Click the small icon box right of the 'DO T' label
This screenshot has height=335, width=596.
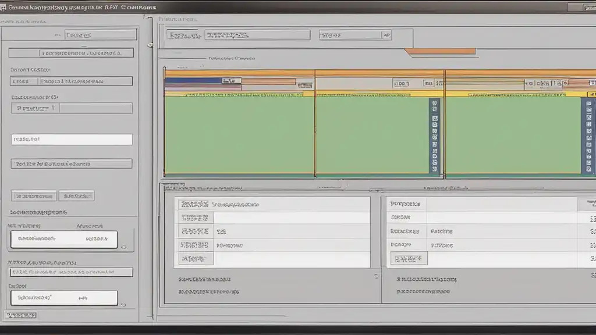point(428,83)
